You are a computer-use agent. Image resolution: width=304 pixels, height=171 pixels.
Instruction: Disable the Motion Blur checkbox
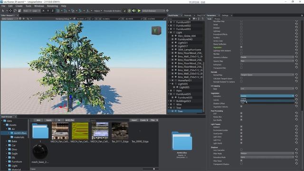coord(241,117)
